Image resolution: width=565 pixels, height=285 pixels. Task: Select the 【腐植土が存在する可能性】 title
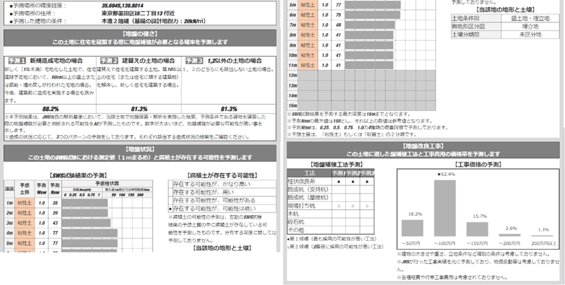[x=222, y=175]
